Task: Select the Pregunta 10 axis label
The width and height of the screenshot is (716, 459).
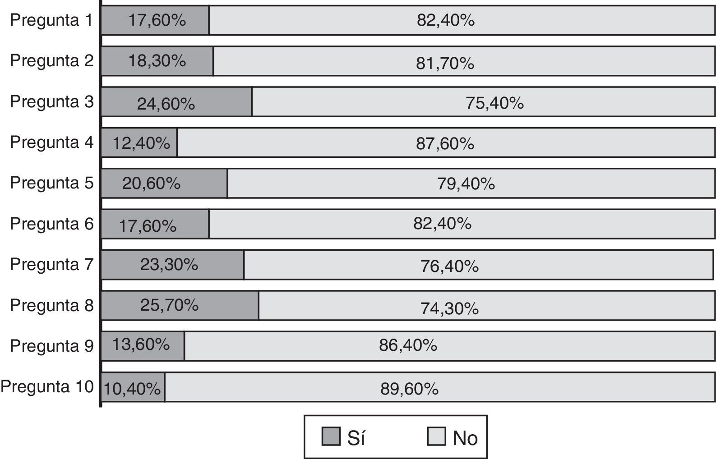Action: tap(47, 386)
